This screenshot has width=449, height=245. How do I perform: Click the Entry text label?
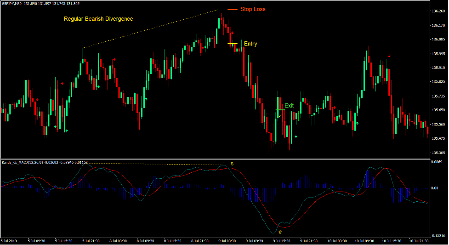(x=250, y=44)
